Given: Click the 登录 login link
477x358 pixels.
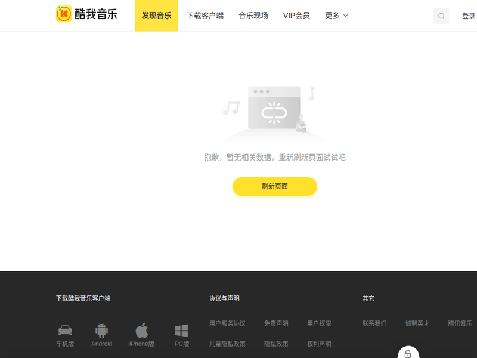Looking at the screenshot, I should (x=469, y=16).
